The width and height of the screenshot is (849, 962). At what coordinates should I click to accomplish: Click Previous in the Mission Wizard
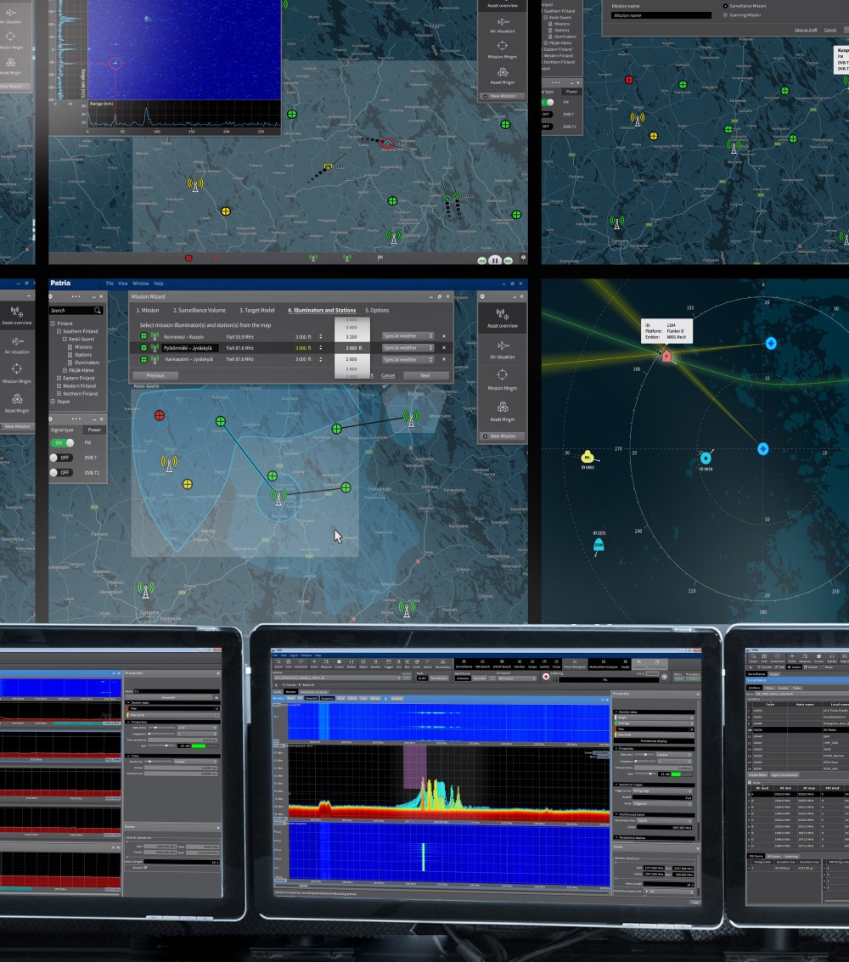click(155, 375)
